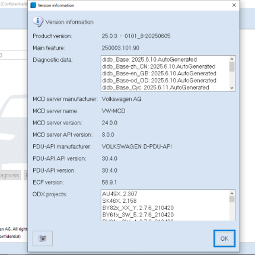Click Diagnosis button in background window
Viewport: 255px width, 255px height.
(10, 175)
